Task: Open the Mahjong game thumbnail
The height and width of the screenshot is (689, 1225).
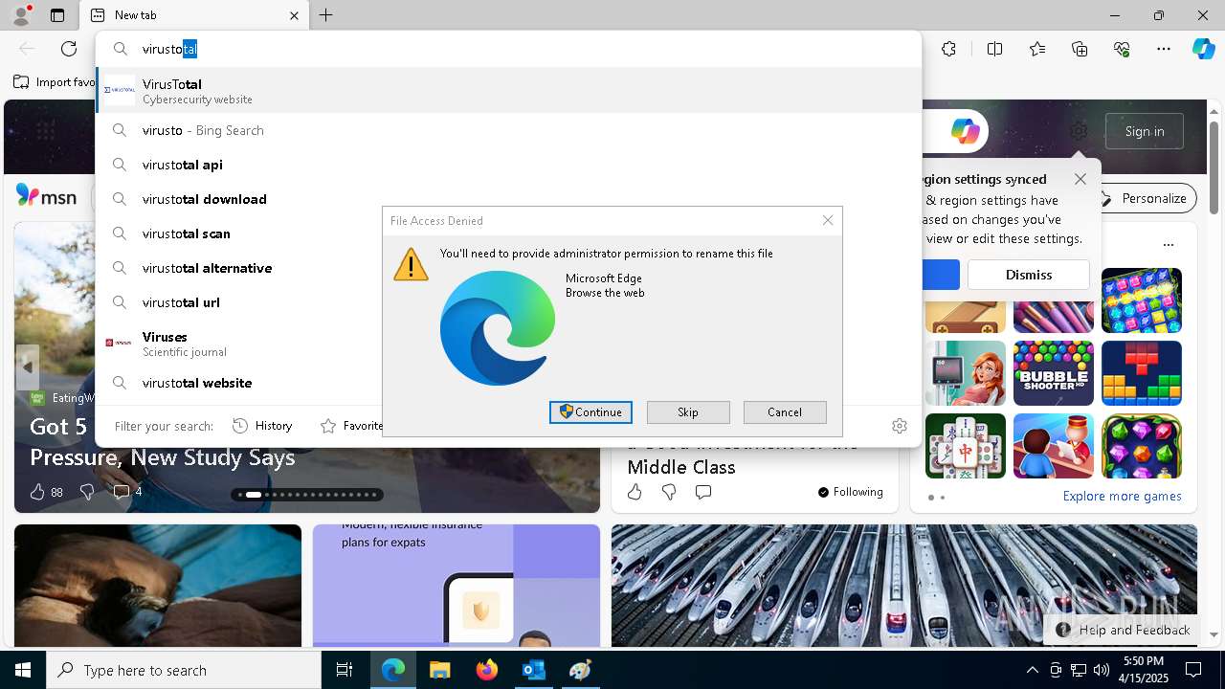Action: pyautogui.click(x=965, y=446)
